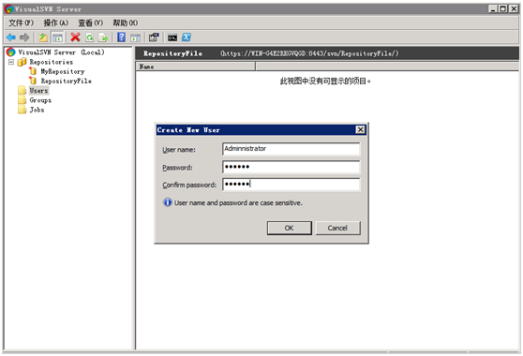523x356 pixels.
Task: Click the Jobs folder icon
Action: click(x=22, y=110)
